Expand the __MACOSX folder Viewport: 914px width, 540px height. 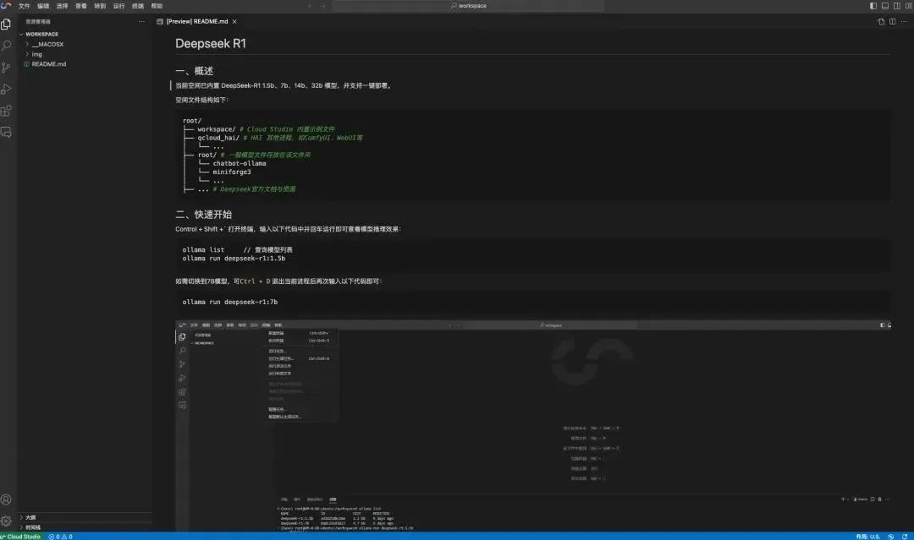pyautogui.click(x=27, y=44)
